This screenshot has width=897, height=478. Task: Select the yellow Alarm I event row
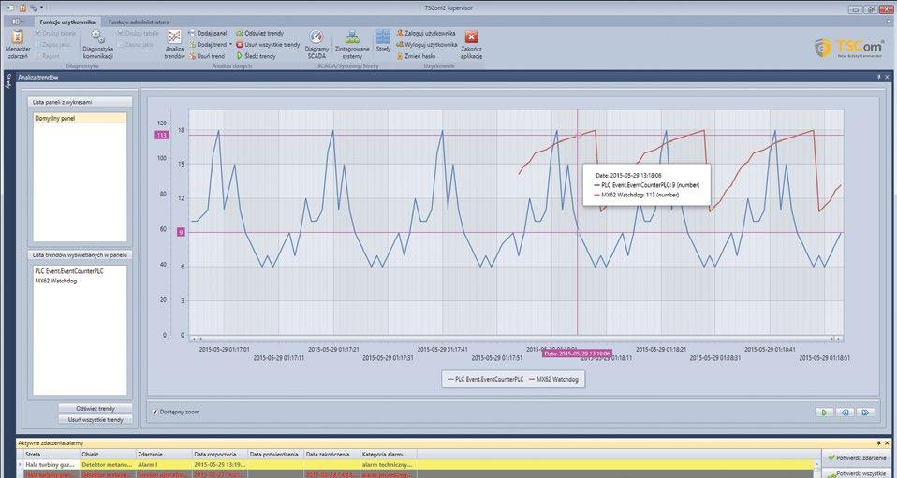(418, 464)
